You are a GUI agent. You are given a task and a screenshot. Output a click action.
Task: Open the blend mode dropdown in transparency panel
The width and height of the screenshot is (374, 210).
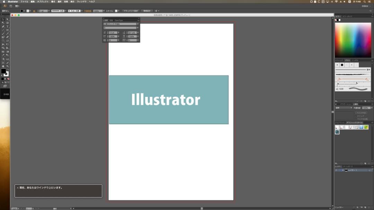[352, 108]
